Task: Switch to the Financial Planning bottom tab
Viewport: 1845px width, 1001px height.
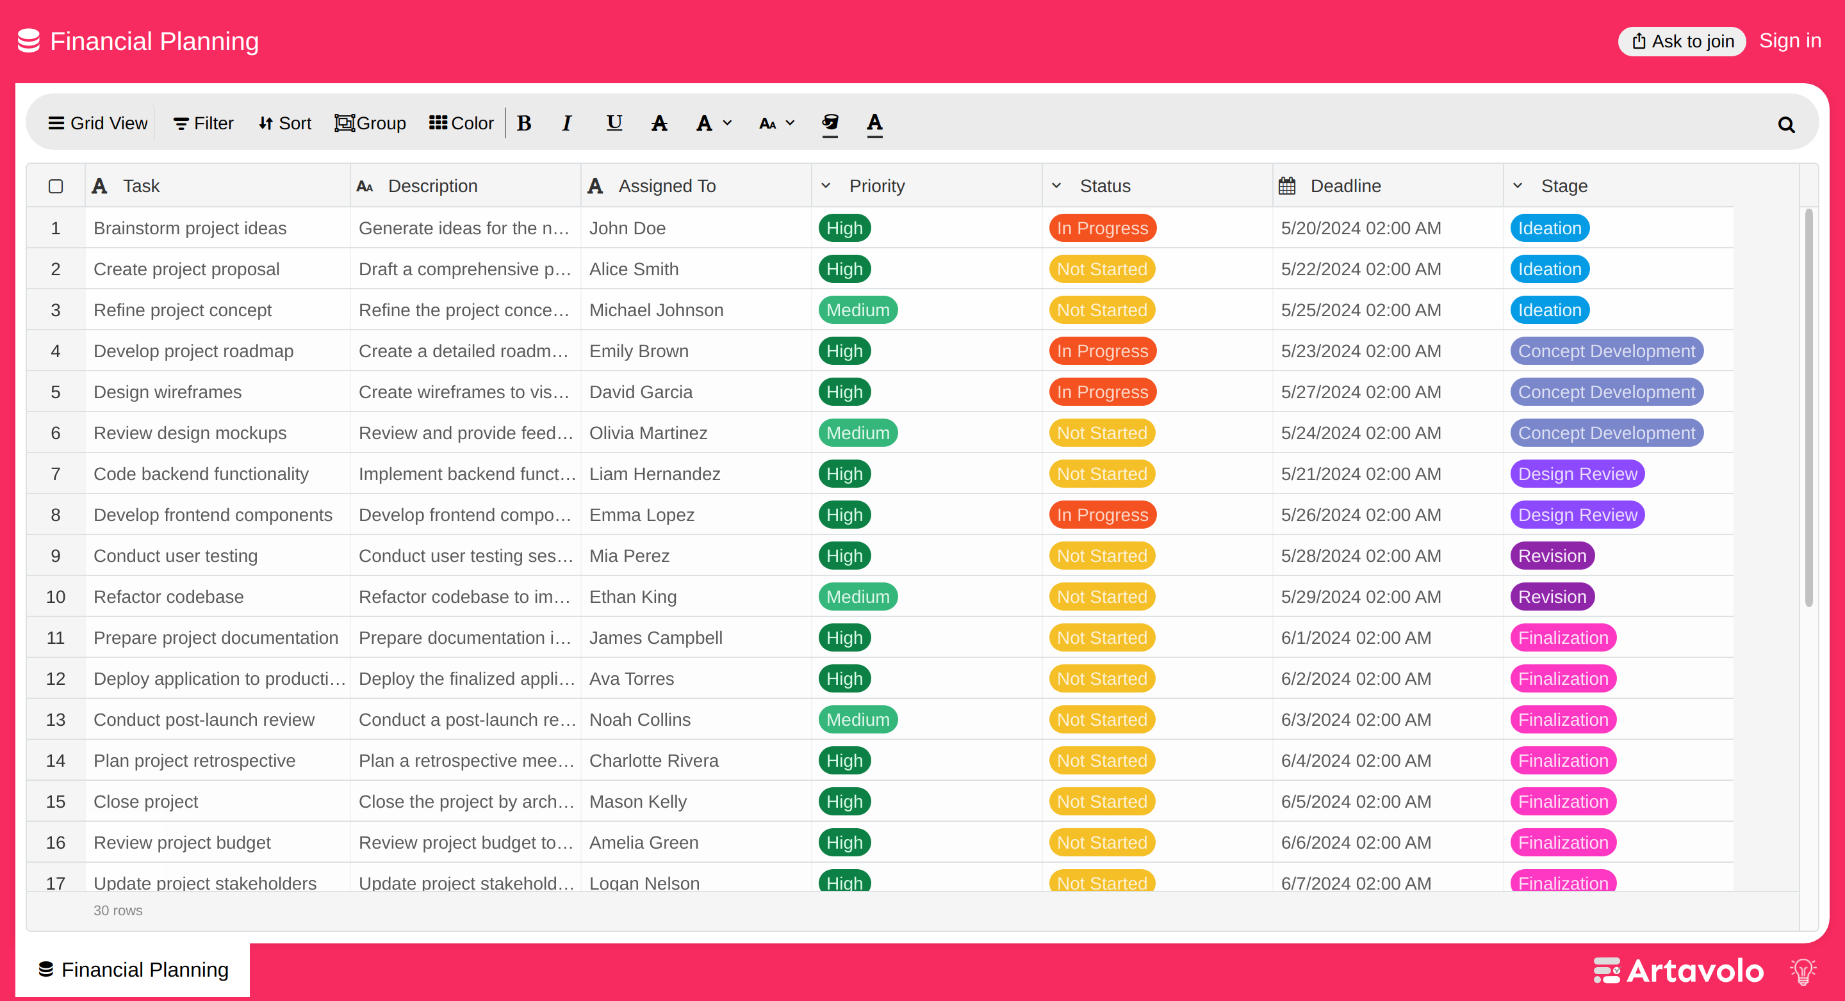Action: click(x=133, y=970)
